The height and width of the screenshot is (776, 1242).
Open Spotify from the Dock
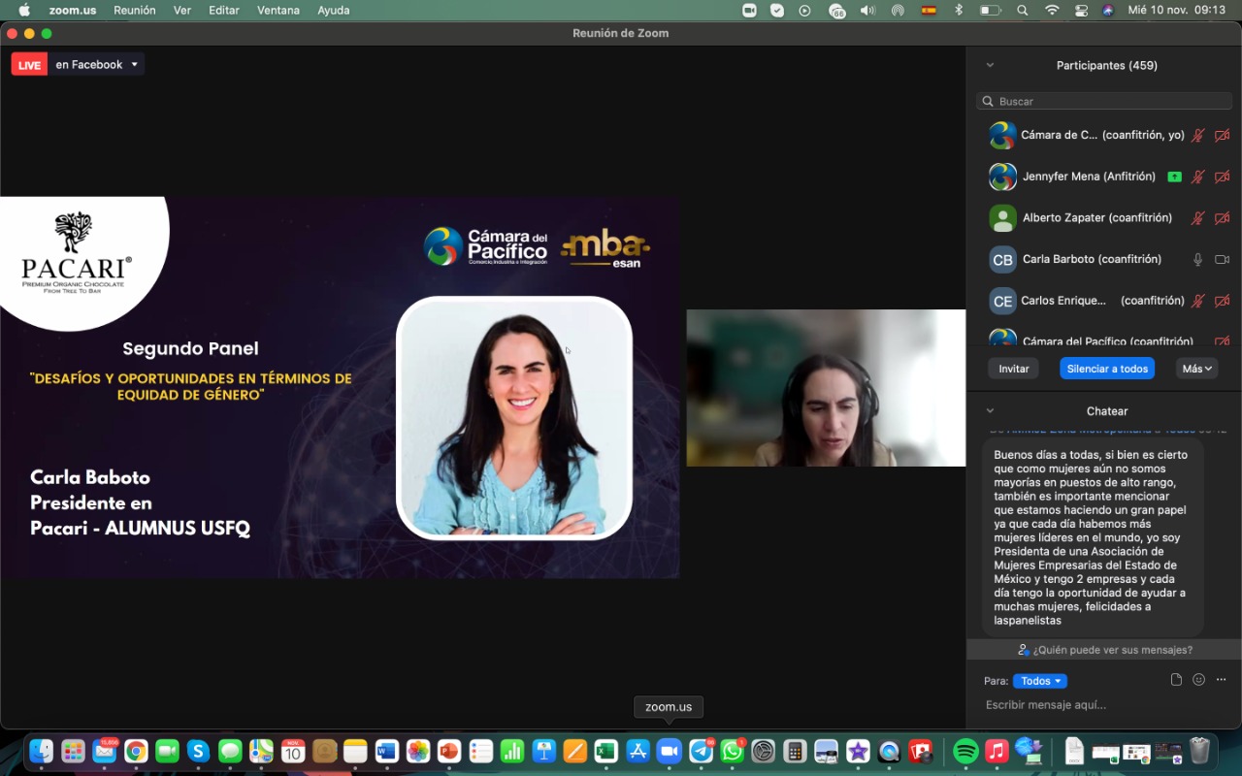tap(965, 751)
